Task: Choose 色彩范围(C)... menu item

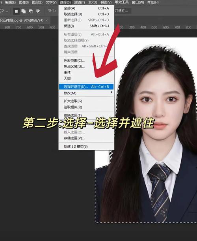Action: (86, 60)
